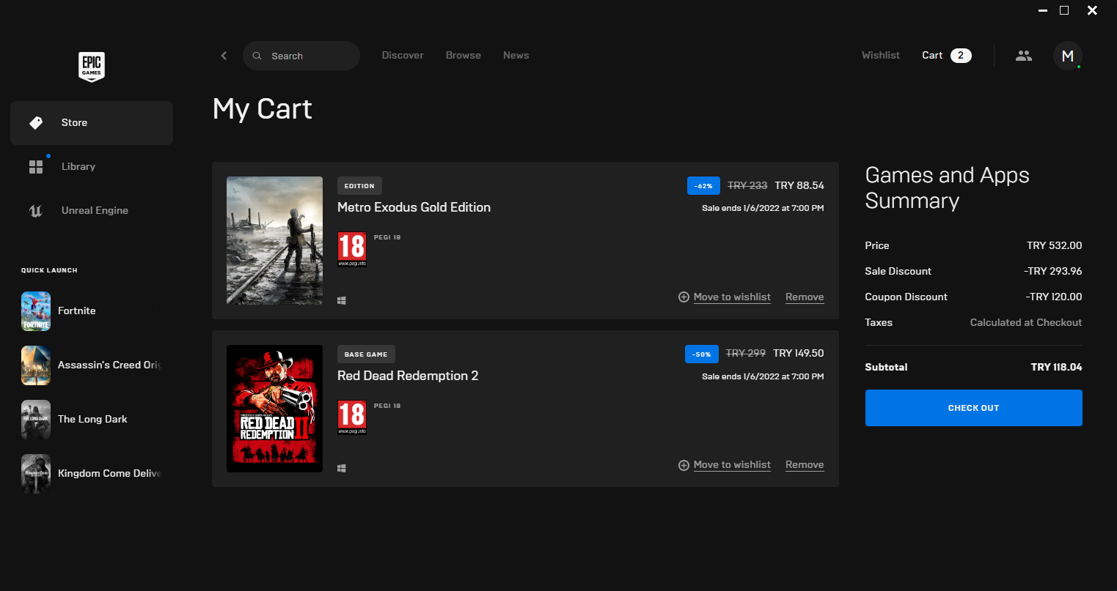Switch to the News tab
The height and width of the screenshot is (591, 1117).
pyautogui.click(x=516, y=56)
